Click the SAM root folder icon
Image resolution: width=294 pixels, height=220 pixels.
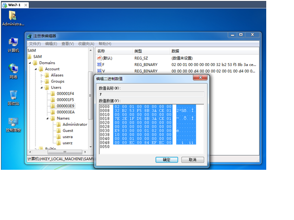30,56
